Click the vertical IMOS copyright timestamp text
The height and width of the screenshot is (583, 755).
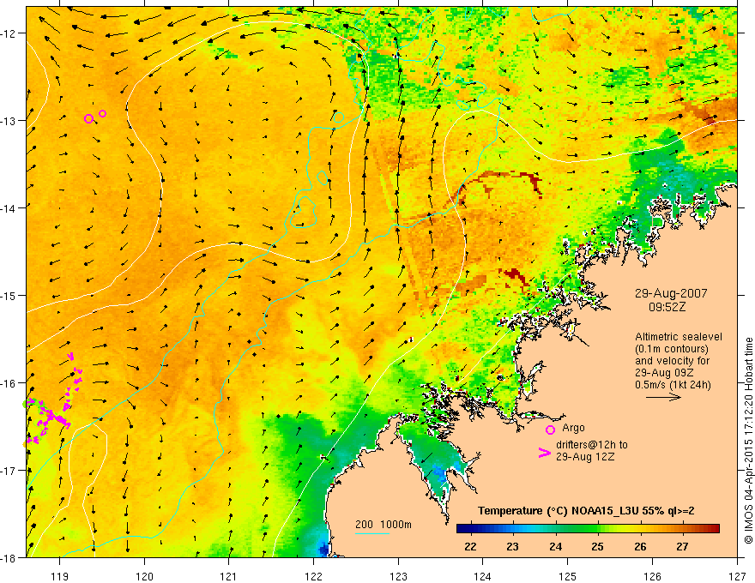click(749, 441)
